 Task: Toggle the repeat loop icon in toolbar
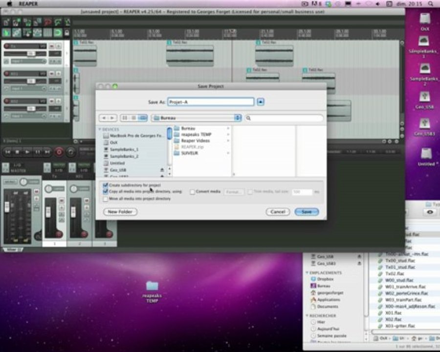click(58, 33)
